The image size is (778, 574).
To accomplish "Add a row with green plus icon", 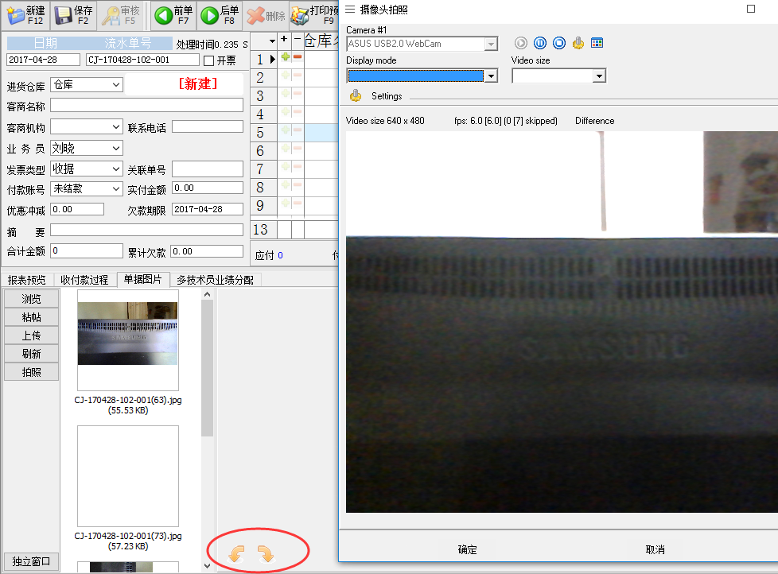I will (x=286, y=57).
